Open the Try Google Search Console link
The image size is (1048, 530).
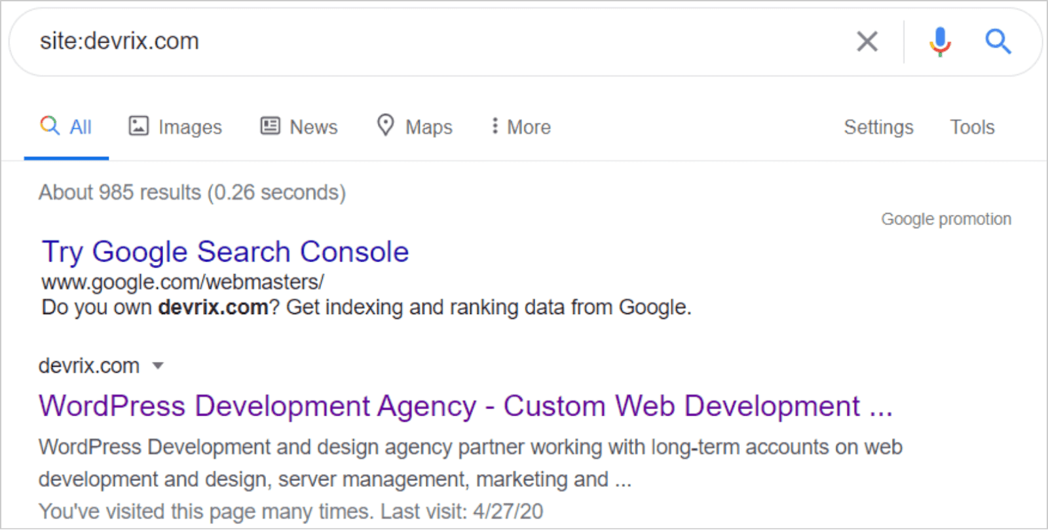[225, 253]
